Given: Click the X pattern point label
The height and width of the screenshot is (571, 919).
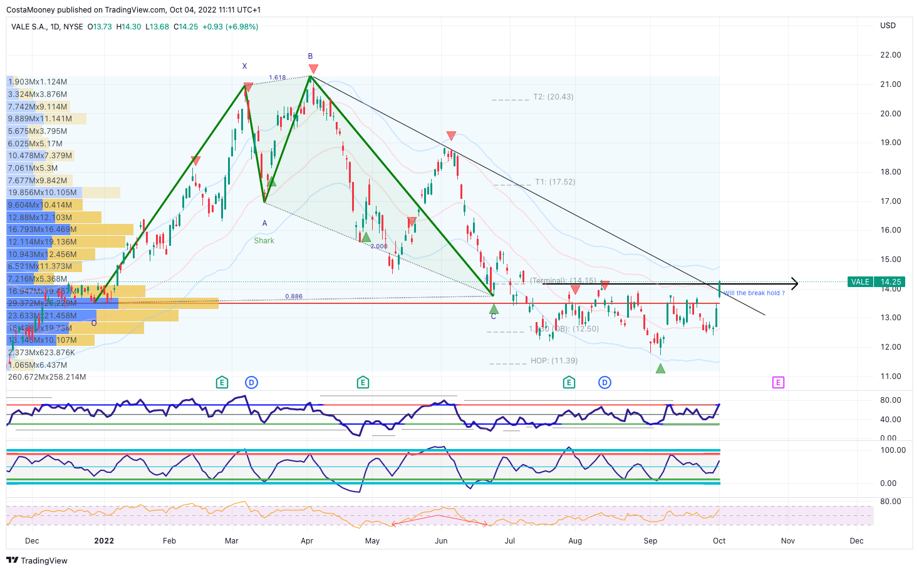Looking at the screenshot, I should [x=245, y=66].
